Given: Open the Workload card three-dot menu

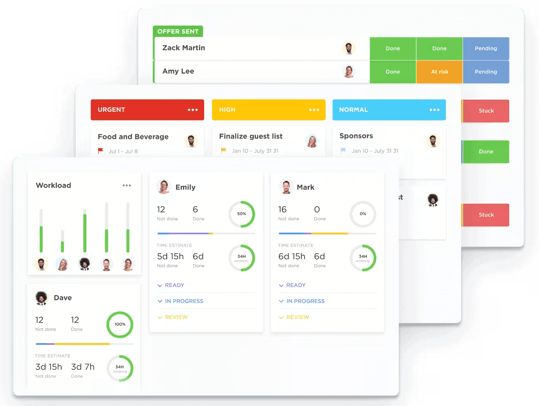Looking at the screenshot, I should pos(127,185).
